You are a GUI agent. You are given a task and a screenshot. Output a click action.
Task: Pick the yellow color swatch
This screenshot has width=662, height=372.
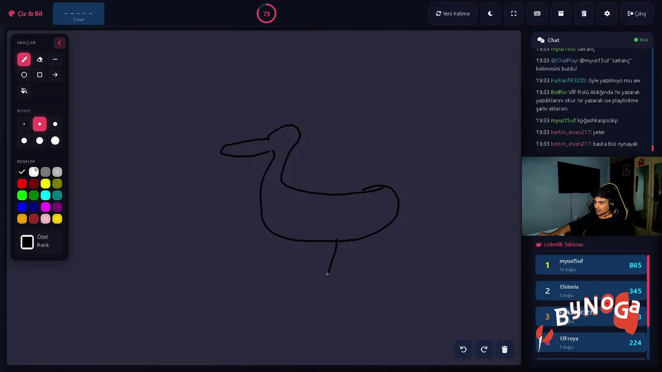tap(46, 183)
